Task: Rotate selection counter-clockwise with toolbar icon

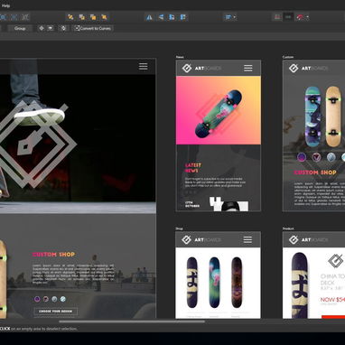Action: click(x=172, y=17)
